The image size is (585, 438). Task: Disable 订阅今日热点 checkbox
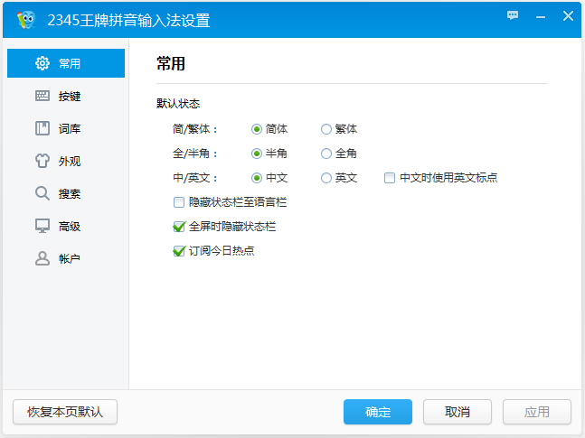tap(179, 251)
